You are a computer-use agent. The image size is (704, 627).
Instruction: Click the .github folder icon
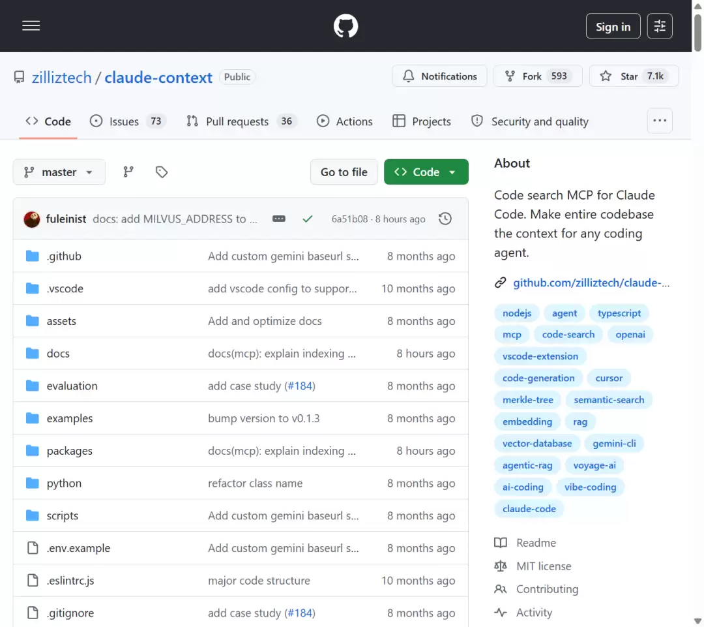click(33, 256)
